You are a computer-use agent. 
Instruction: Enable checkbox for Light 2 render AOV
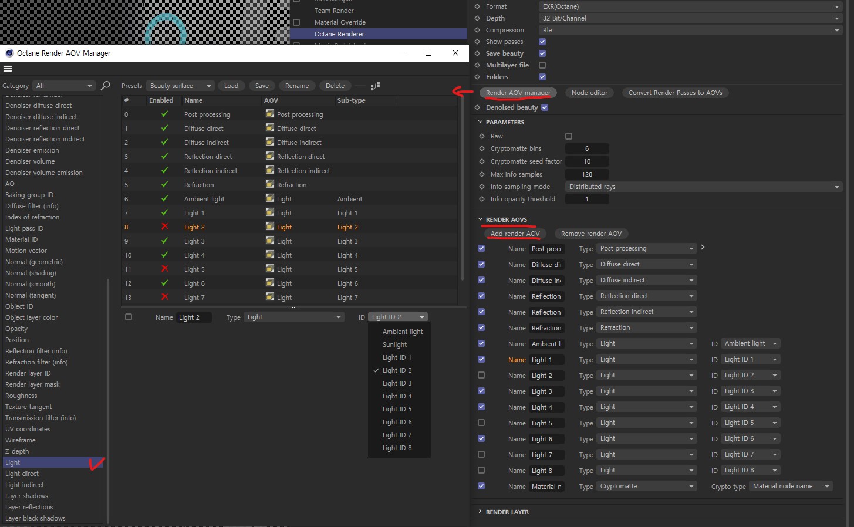point(481,375)
